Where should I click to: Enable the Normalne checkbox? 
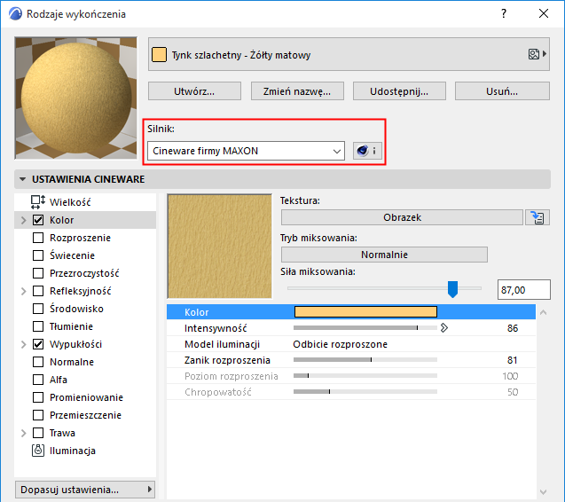[x=38, y=362]
